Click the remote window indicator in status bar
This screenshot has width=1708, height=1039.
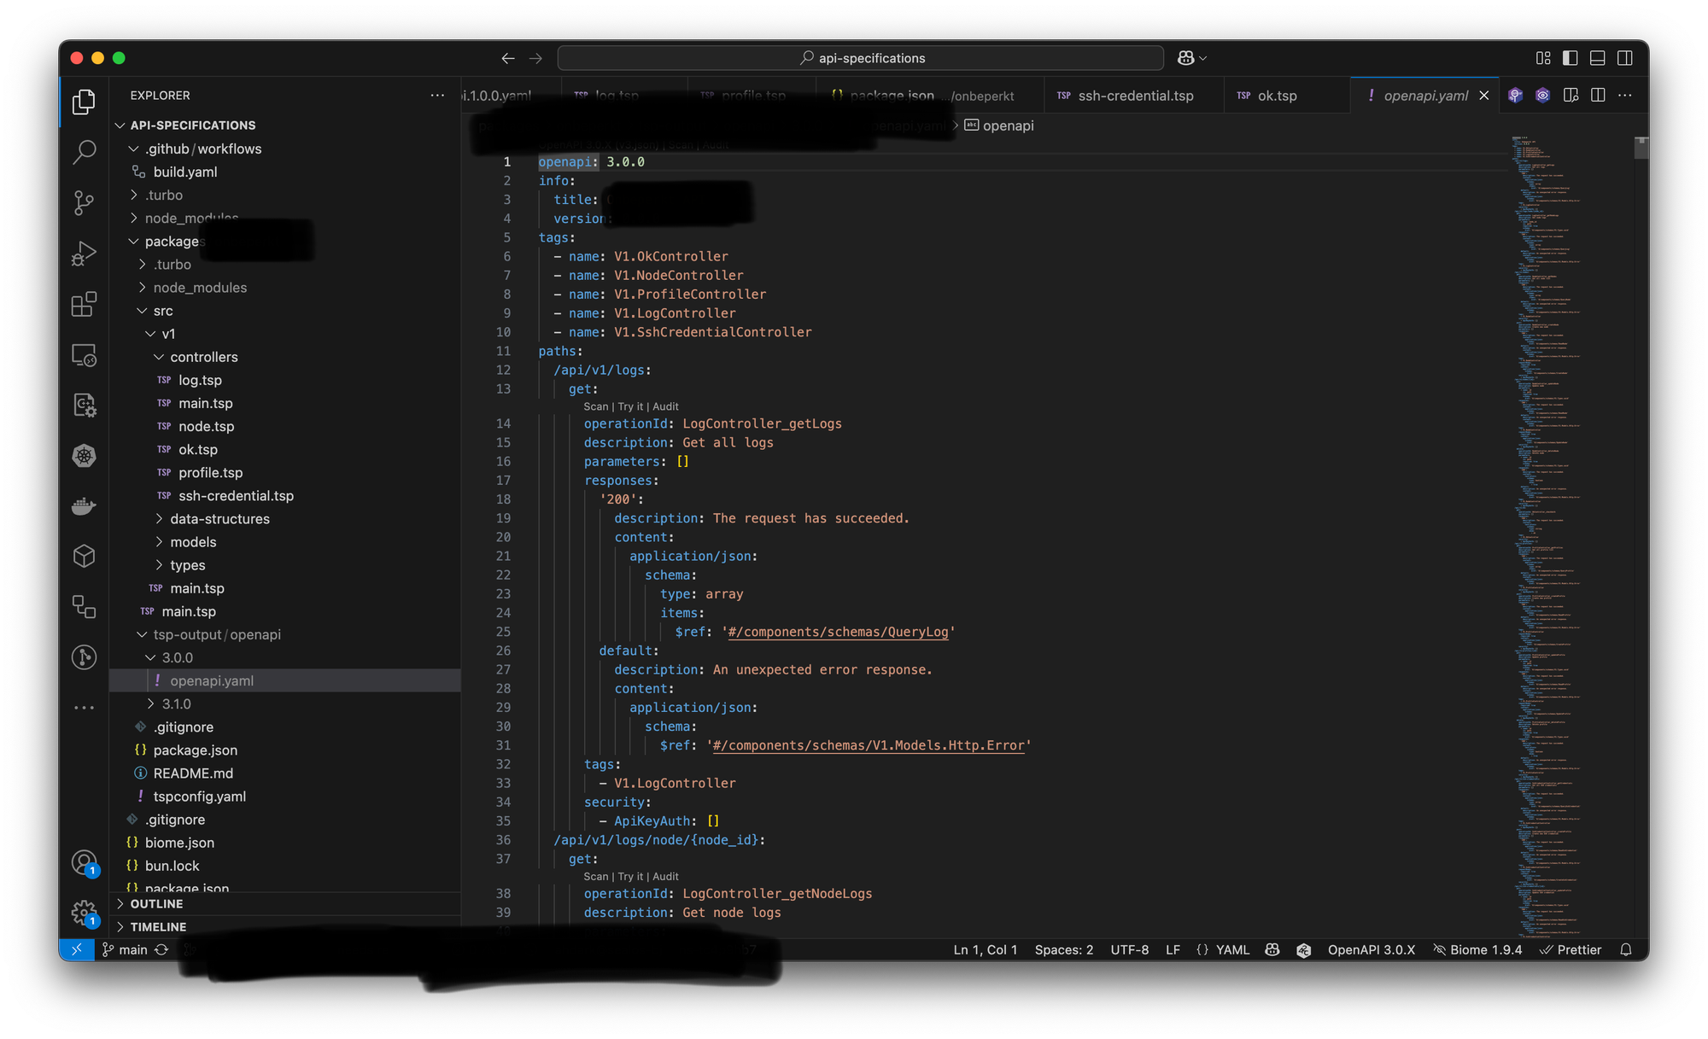(76, 950)
